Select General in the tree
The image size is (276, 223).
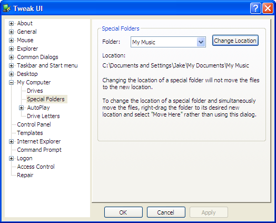click(x=27, y=32)
